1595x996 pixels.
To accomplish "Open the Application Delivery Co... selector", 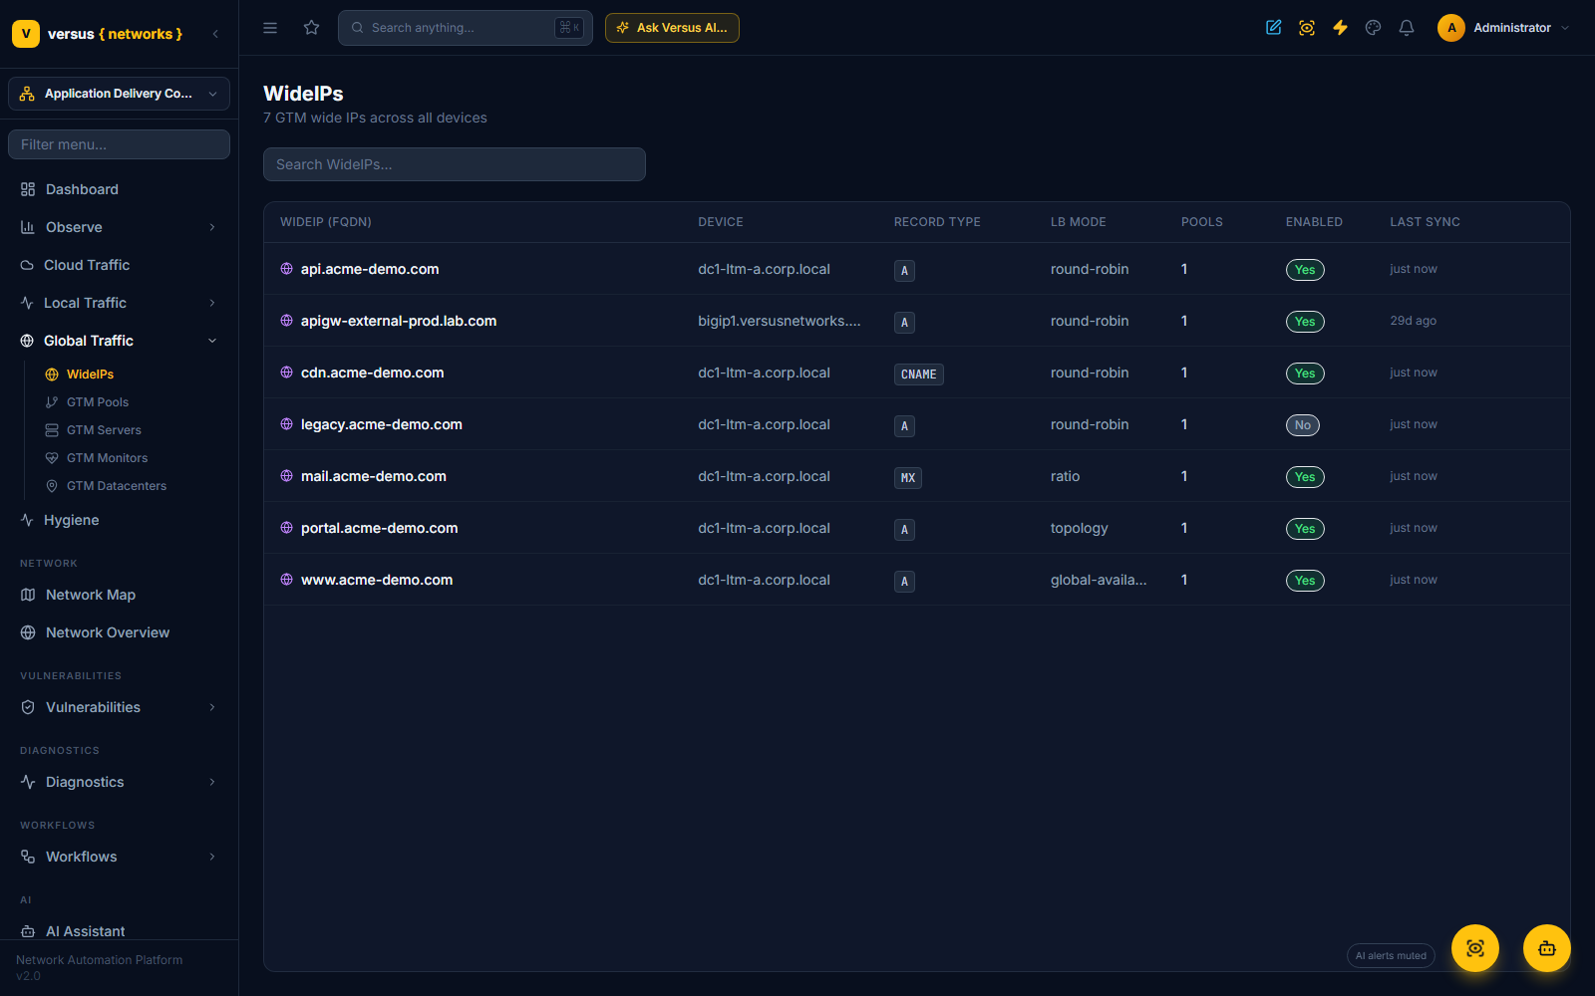I will [x=120, y=94].
